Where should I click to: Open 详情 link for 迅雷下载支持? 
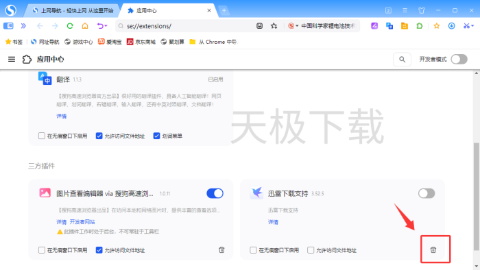[x=273, y=222]
